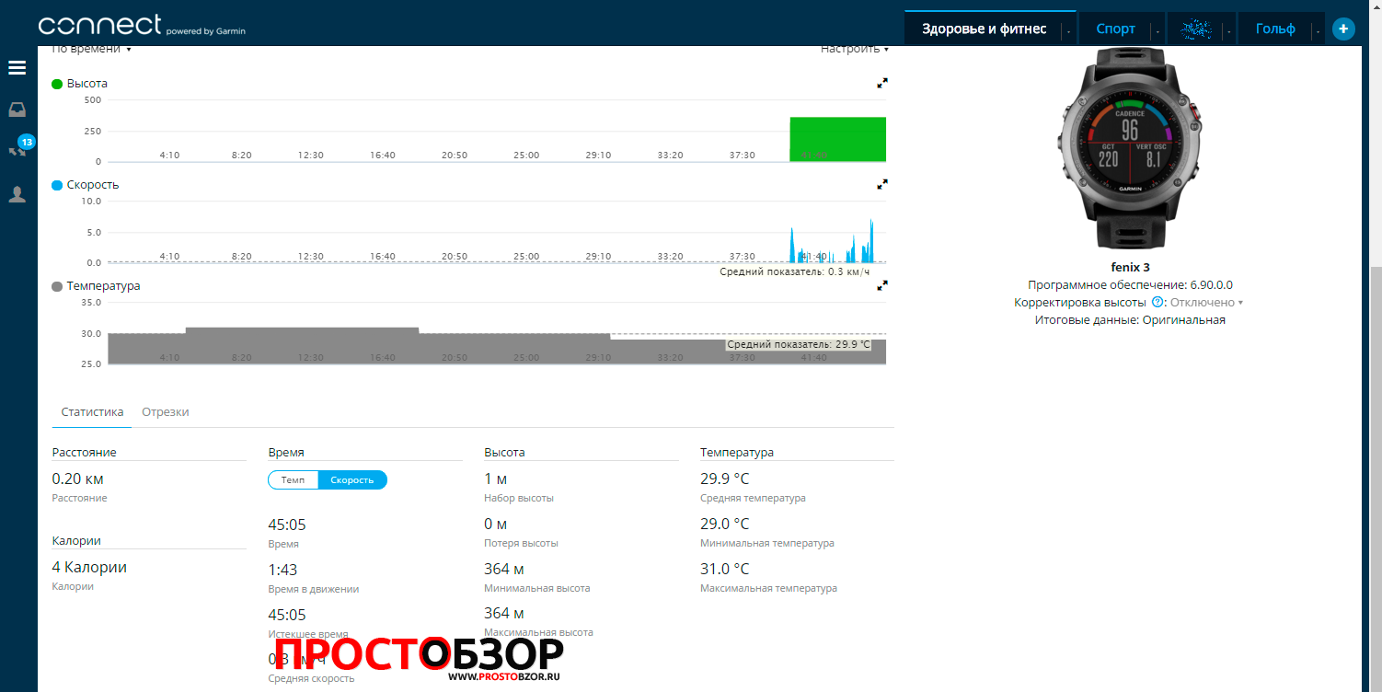Image resolution: width=1382 pixels, height=692 pixels.
Task: Open the По времени dropdown
Action: click(91, 49)
